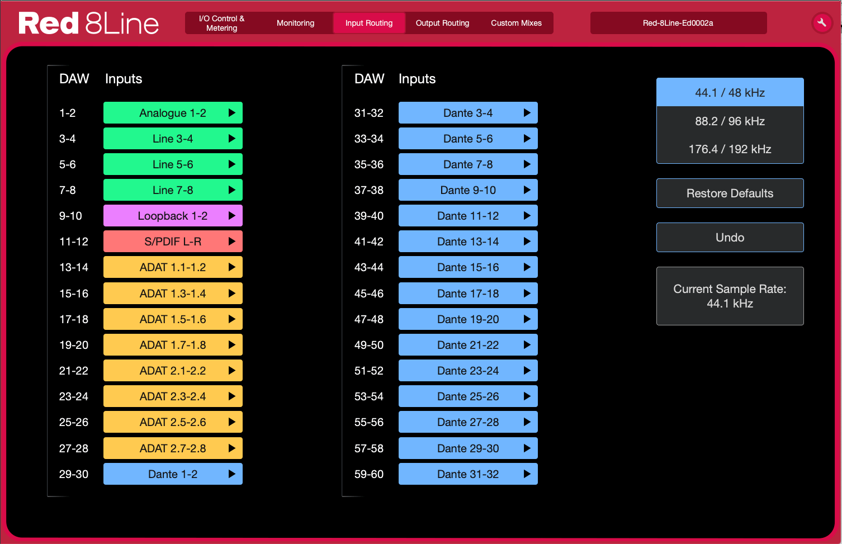Open Line 3-4 input dropdown
Image resolution: width=842 pixels, height=544 pixels.
pyautogui.click(x=173, y=139)
